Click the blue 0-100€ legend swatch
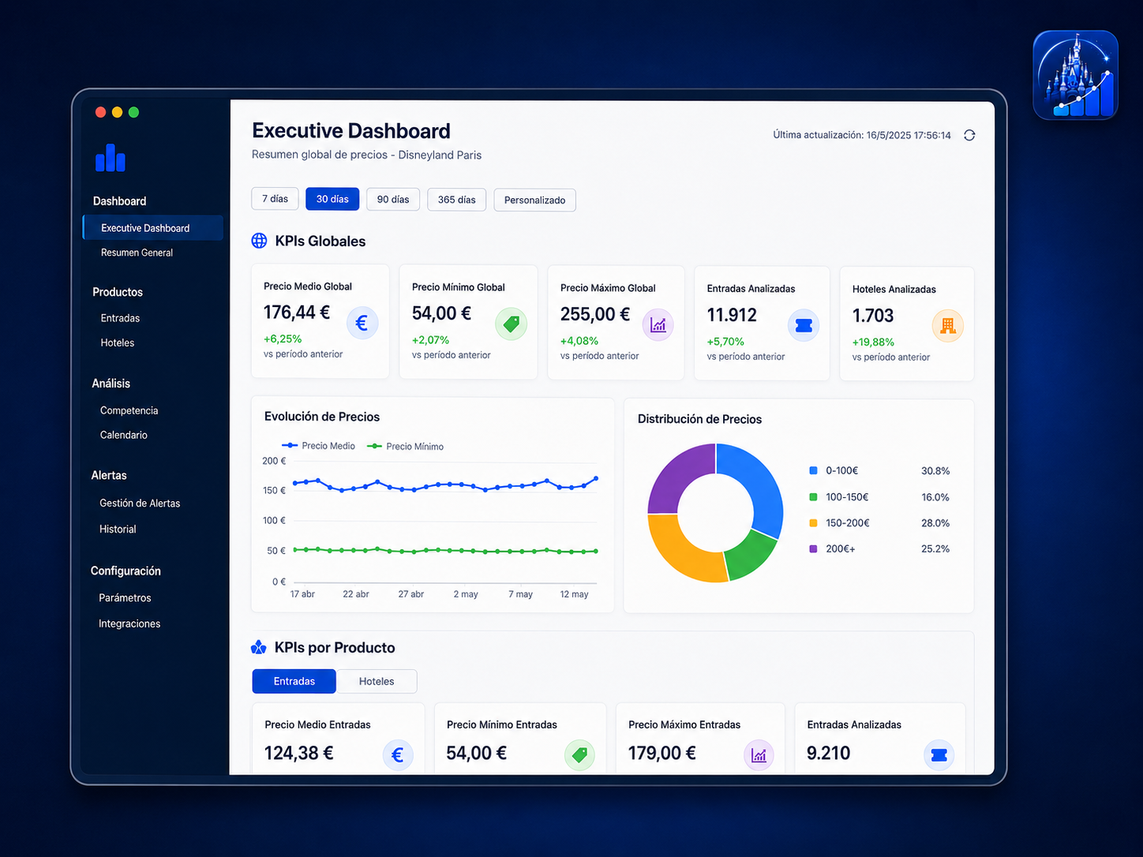1143x857 pixels. coord(813,470)
